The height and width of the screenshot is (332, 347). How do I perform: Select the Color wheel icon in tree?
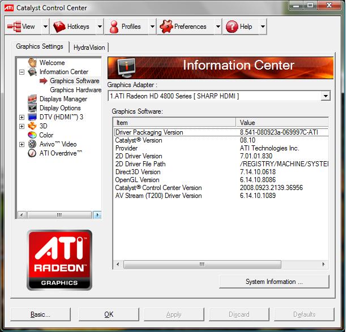click(x=32, y=135)
